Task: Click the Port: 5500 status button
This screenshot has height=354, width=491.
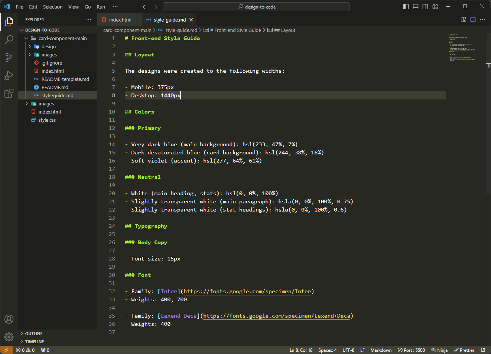Action: [x=411, y=350]
